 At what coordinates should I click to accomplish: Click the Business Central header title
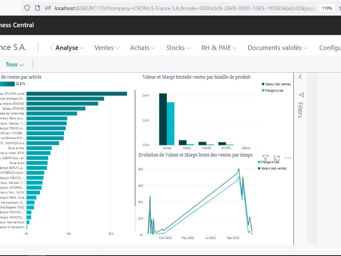pos(17,25)
